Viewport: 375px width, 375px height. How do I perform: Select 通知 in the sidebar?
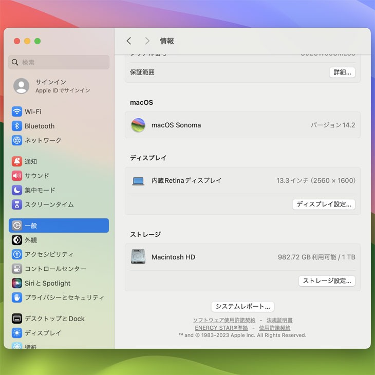tap(59, 161)
